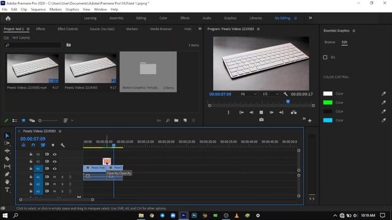The width and height of the screenshot is (392, 220).
Task: Stop playback in the Program Monitor
Action: (x=262, y=112)
